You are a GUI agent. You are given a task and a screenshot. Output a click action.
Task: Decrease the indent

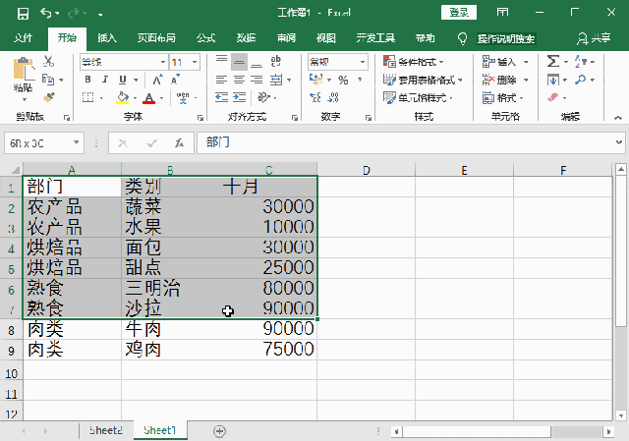coord(221,97)
